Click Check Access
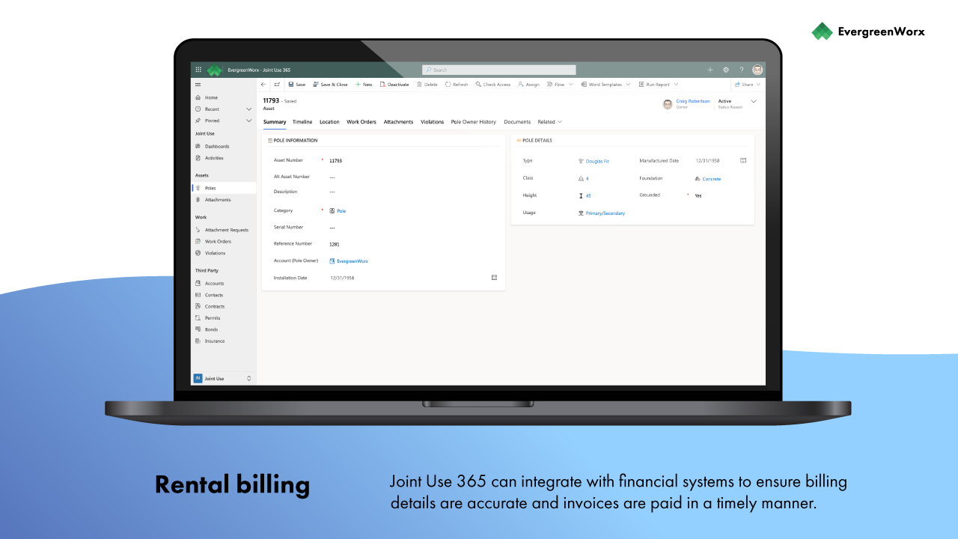 (x=493, y=85)
